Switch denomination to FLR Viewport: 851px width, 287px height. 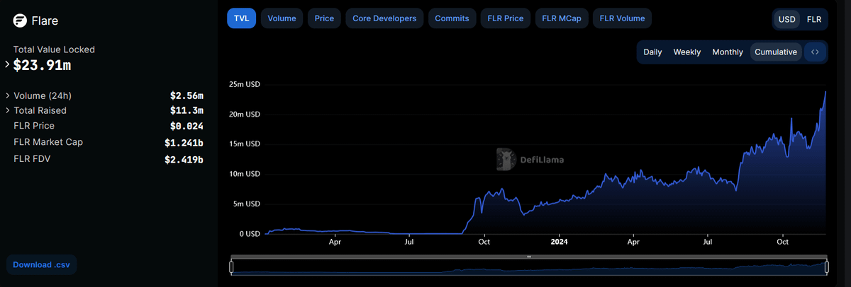[814, 19]
